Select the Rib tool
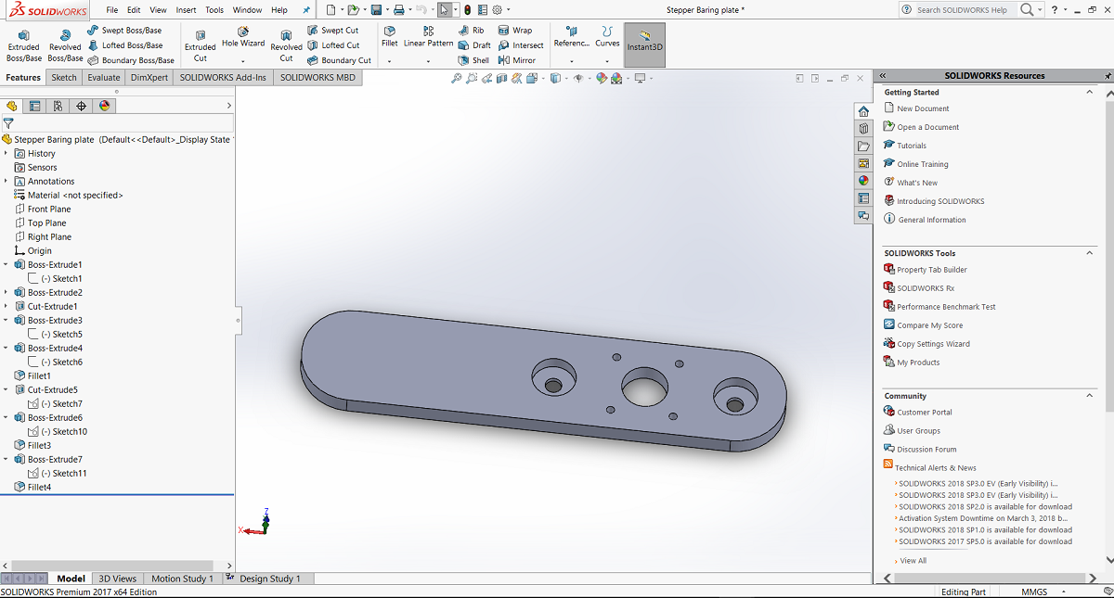Image resolution: width=1114 pixels, height=598 pixels. click(472, 31)
